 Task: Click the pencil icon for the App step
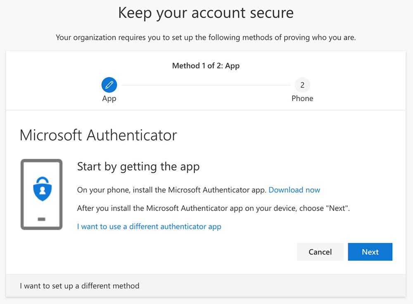click(x=109, y=85)
